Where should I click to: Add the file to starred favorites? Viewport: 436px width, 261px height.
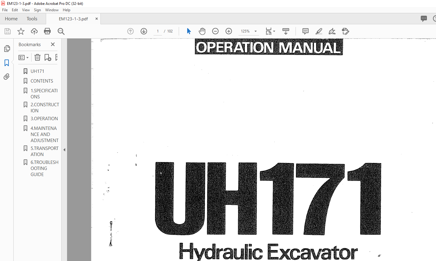coord(21,31)
